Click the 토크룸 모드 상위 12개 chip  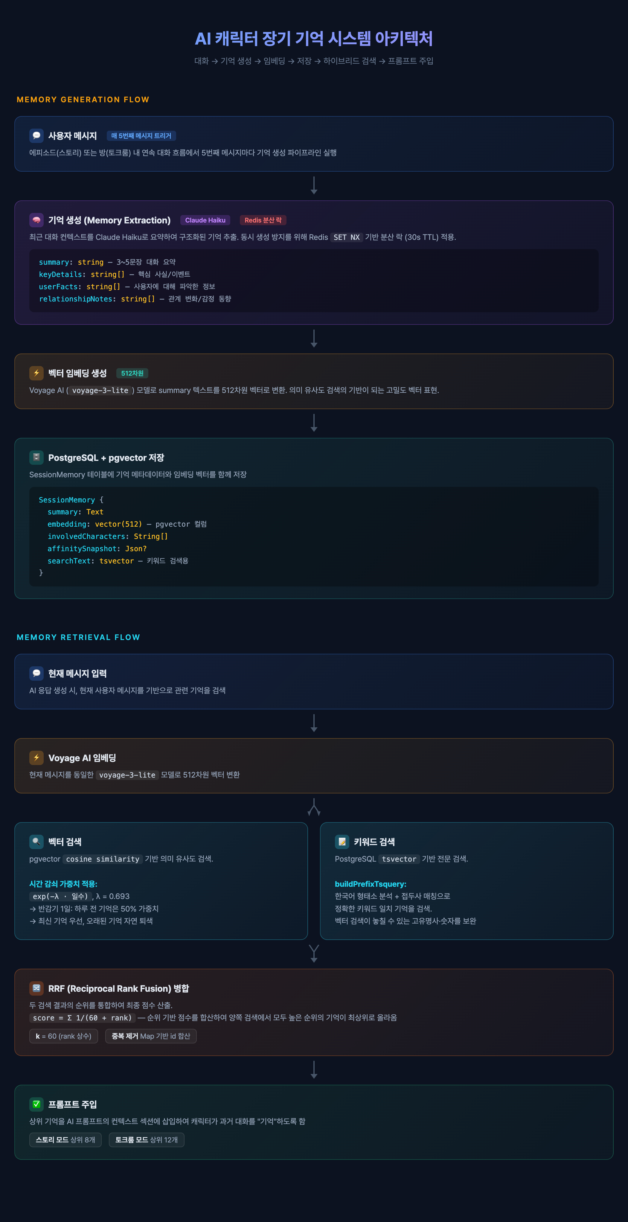coord(147,1139)
